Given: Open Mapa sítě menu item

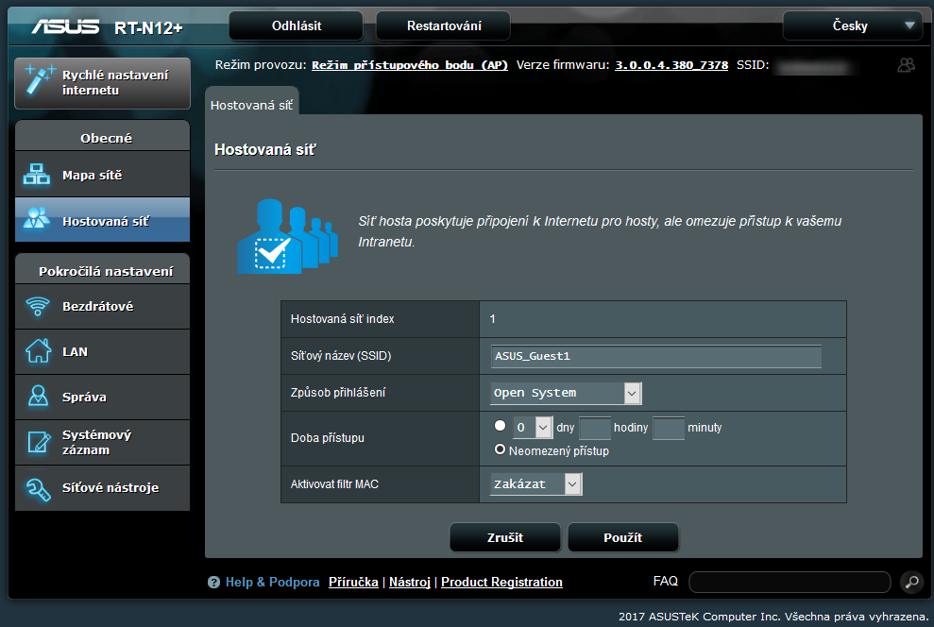Looking at the screenshot, I should pos(102,175).
